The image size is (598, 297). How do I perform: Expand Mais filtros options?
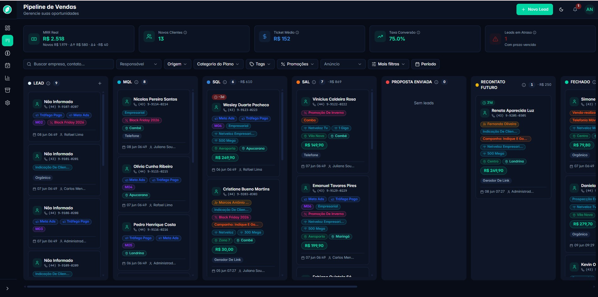click(388, 64)
